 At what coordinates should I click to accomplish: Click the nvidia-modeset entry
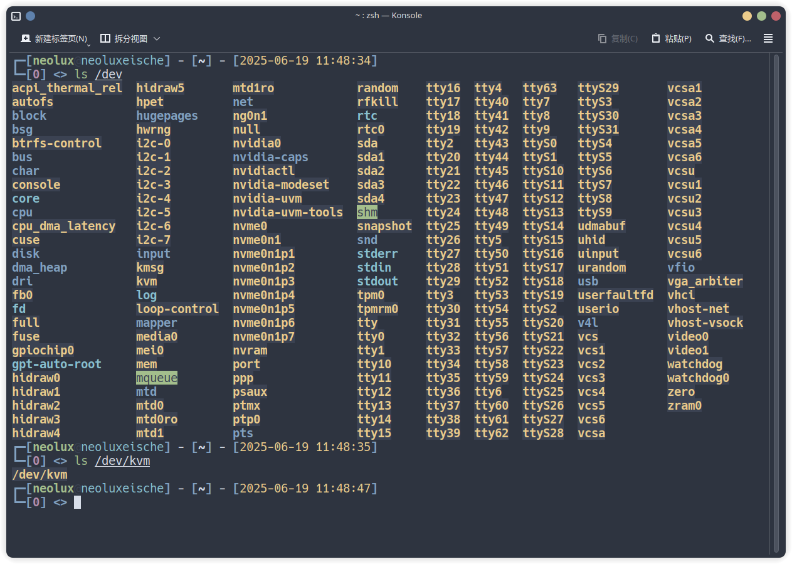tap(281, 184)
